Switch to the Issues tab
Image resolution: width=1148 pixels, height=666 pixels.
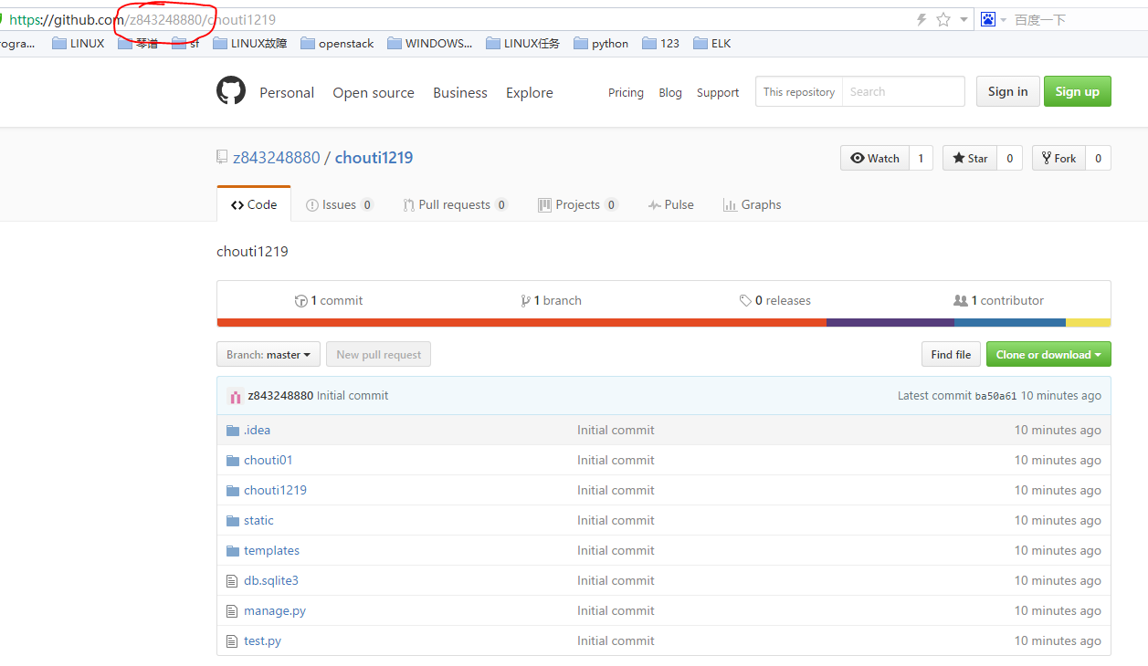(339, 204)
